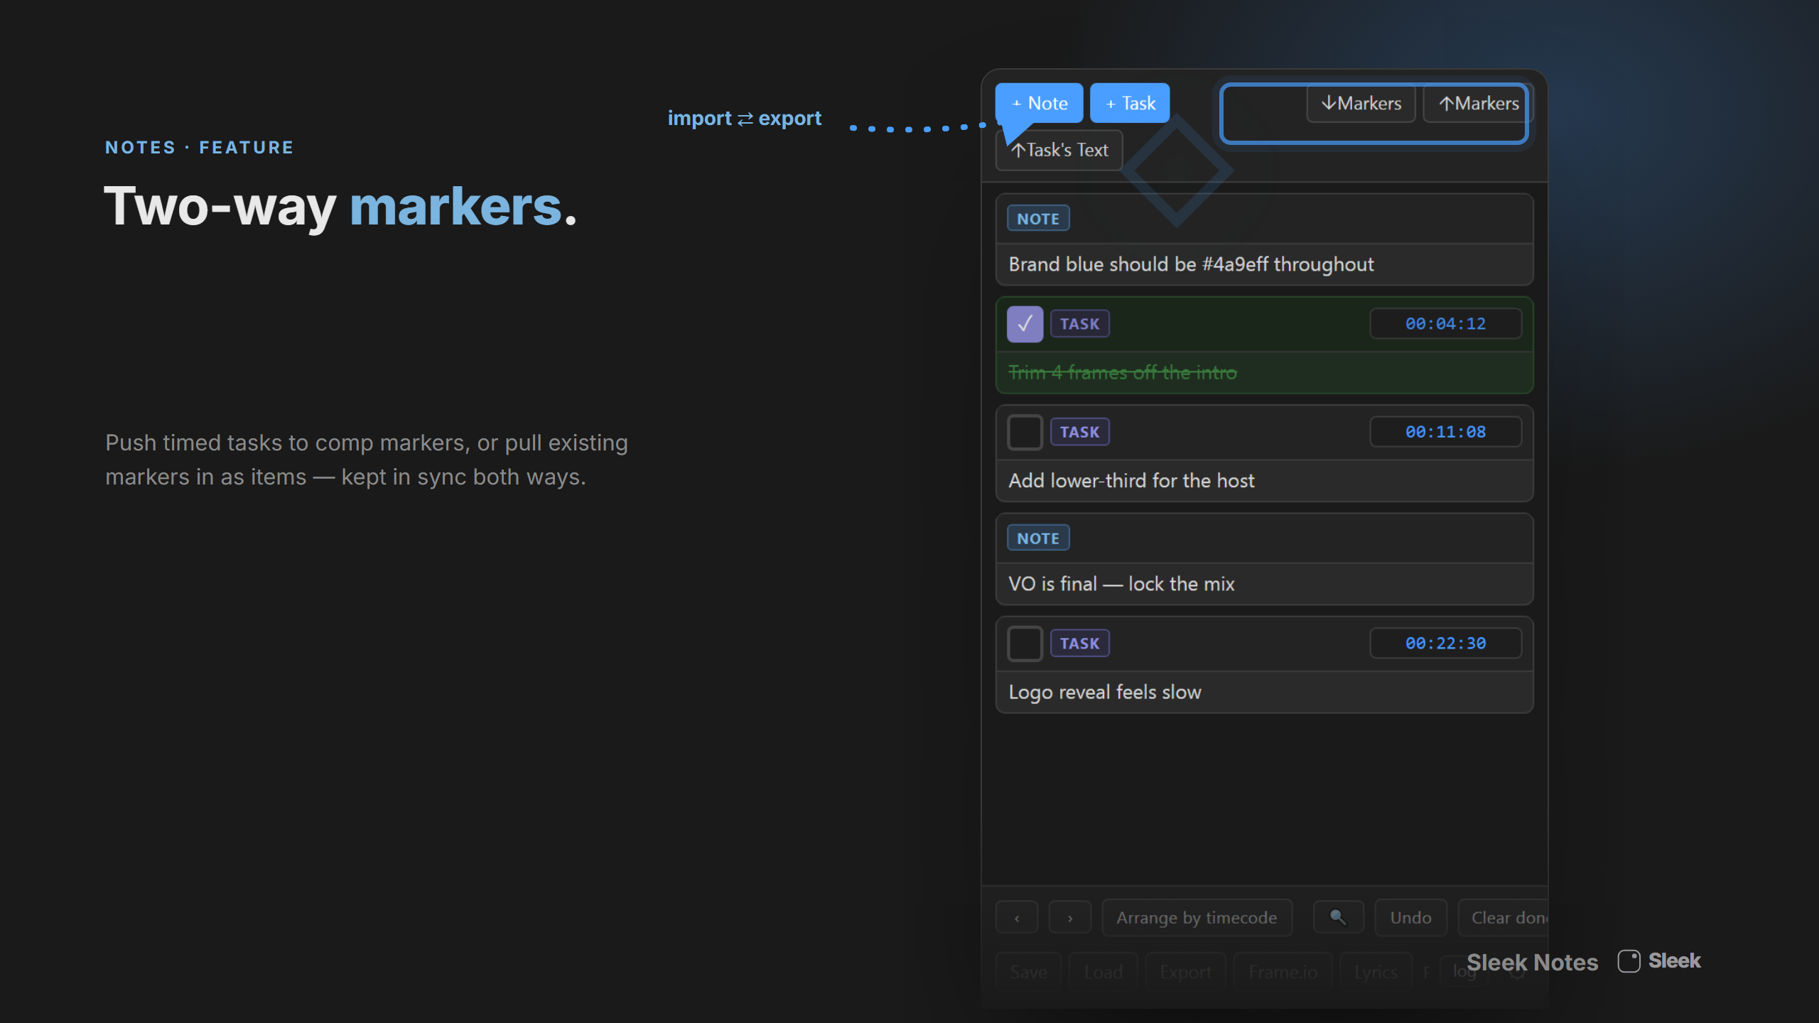1819x1023 pixels.
Task: Click the 00:22:30 timecode field
Action: (x=1445, y=644)
